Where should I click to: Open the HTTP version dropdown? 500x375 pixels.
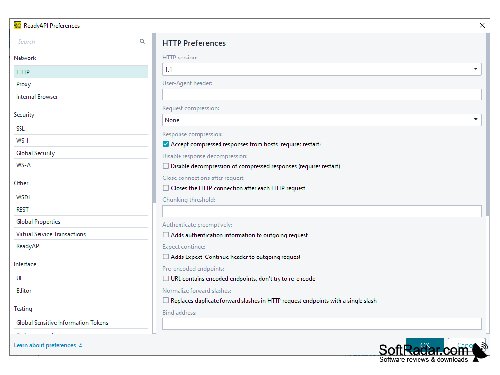pos(322,69)
